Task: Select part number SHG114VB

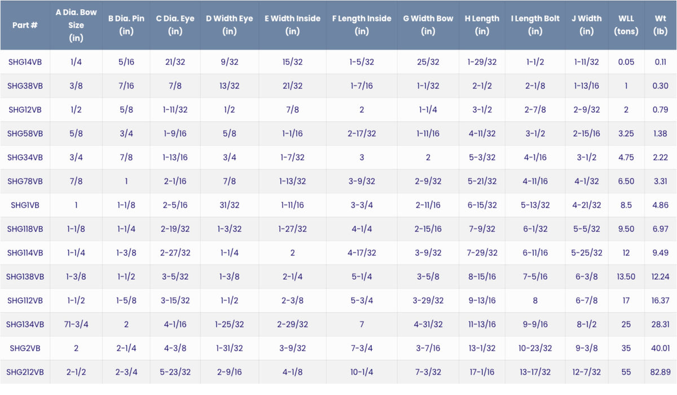Action: click(x=25, y=253)
